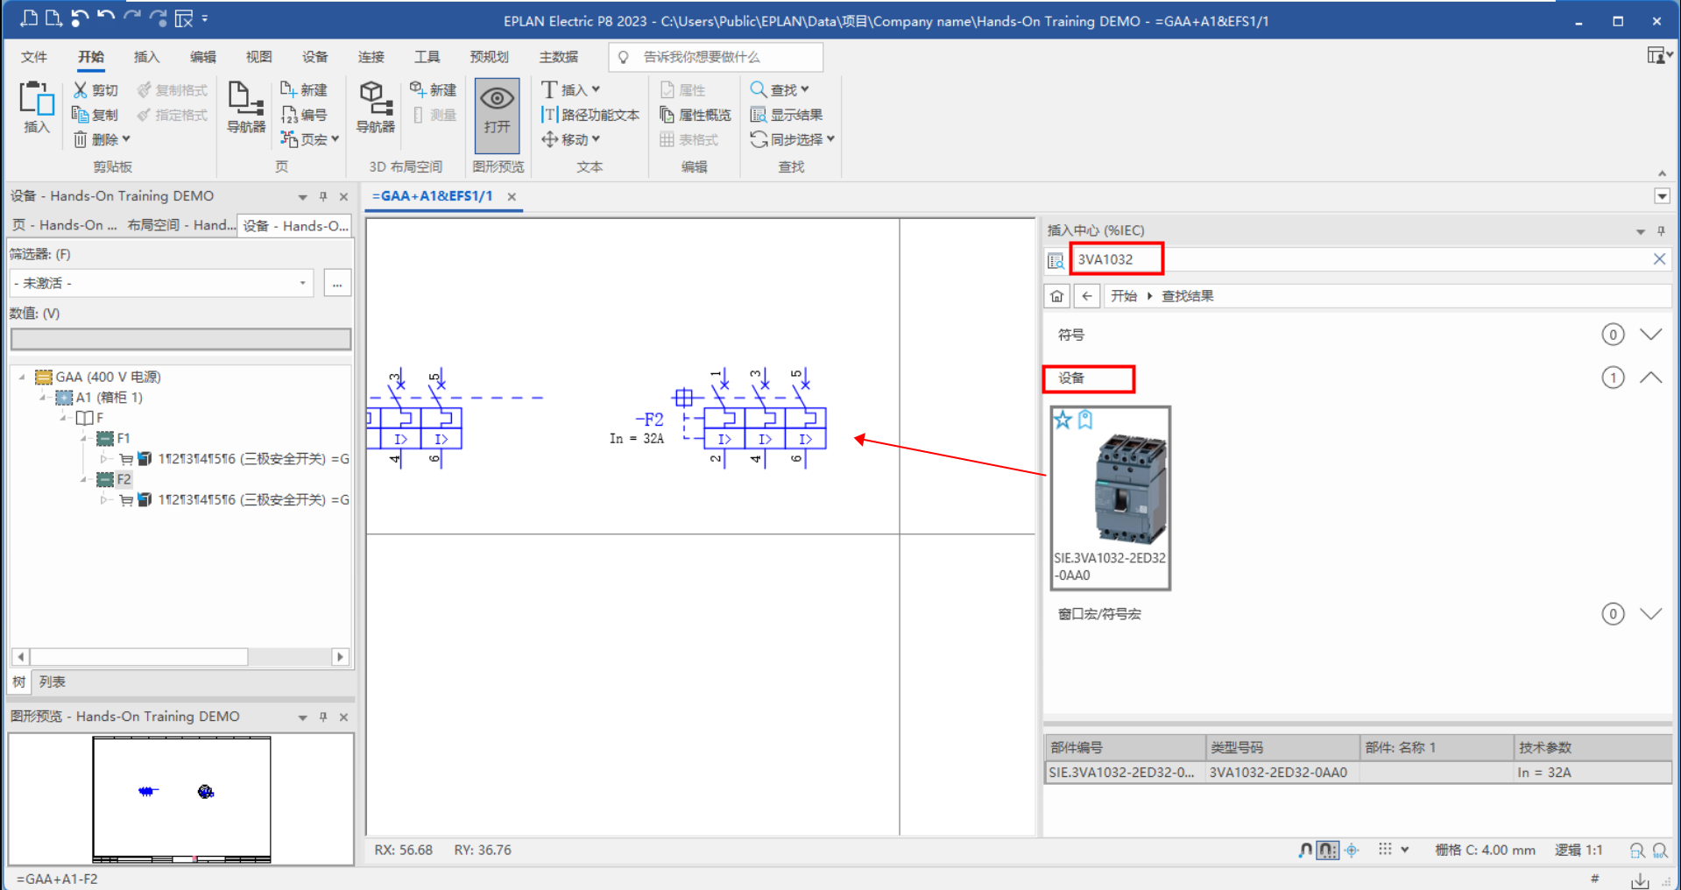Switch to the 主数据 ribbon tab

coord(558,57)
